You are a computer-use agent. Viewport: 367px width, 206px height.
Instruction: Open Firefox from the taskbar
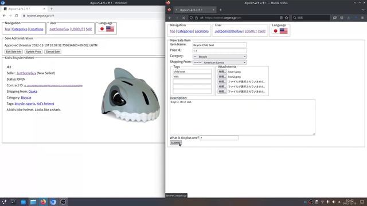[x=43, y=202]
